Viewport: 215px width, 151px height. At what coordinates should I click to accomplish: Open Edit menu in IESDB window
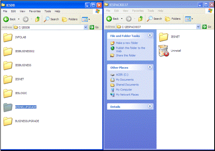tap(13, 11)
